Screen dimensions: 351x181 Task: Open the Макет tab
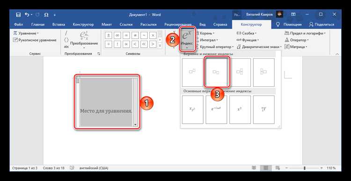[x=107, y=25]
